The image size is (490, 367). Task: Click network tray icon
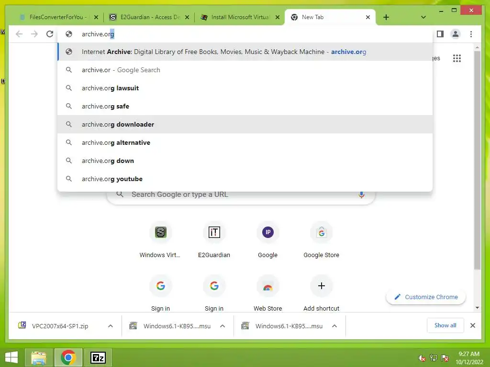point(434,358)
